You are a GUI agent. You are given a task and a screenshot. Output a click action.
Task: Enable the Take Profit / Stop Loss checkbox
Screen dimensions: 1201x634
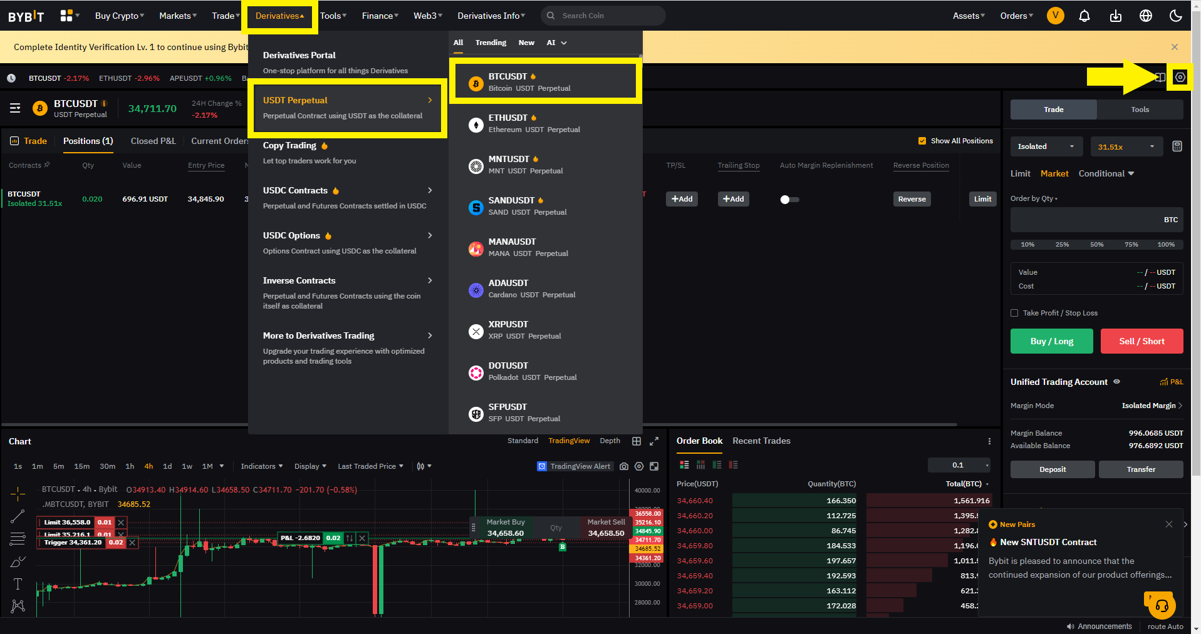coord(1014,313)
